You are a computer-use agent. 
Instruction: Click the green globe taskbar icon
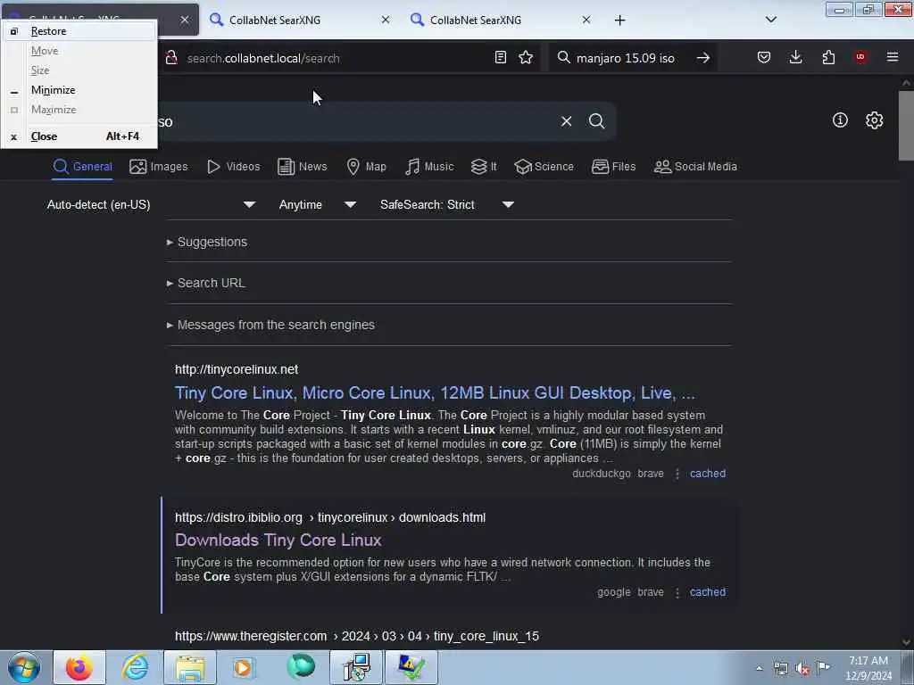(300, 667)
